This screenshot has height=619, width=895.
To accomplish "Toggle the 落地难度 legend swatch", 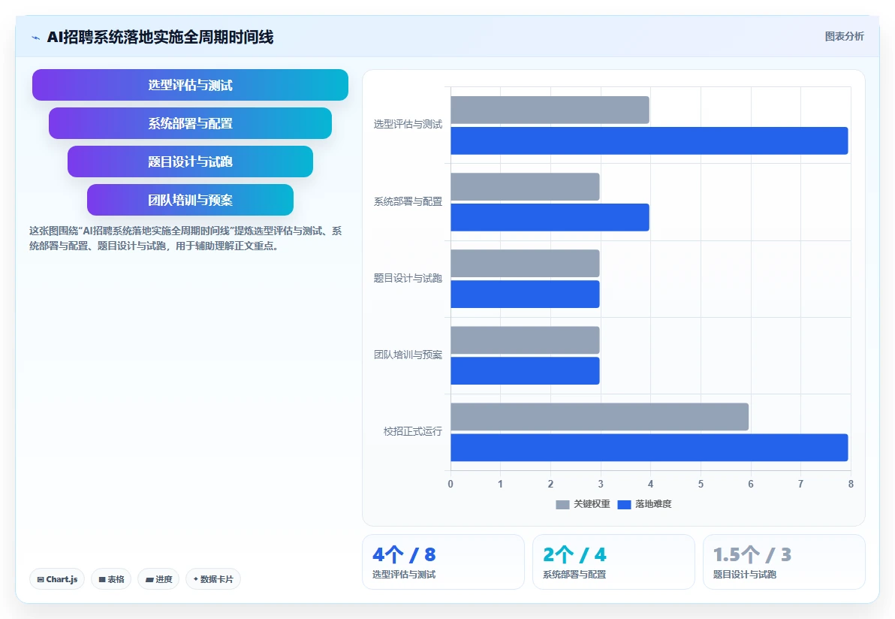I will pyautogui.click(x=624, y=504).
